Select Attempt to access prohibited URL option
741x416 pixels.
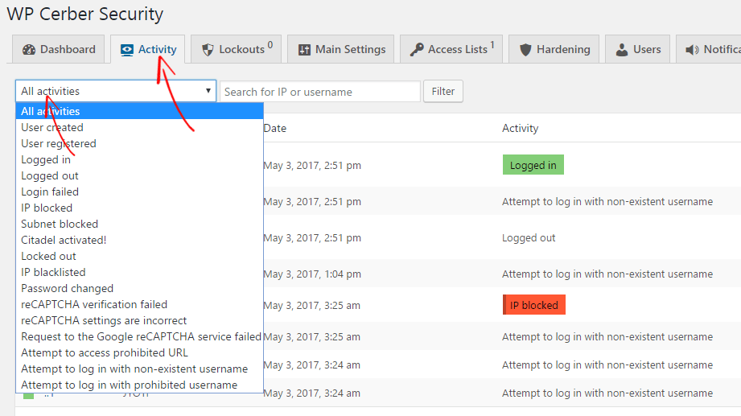click(x=139, y=352)
